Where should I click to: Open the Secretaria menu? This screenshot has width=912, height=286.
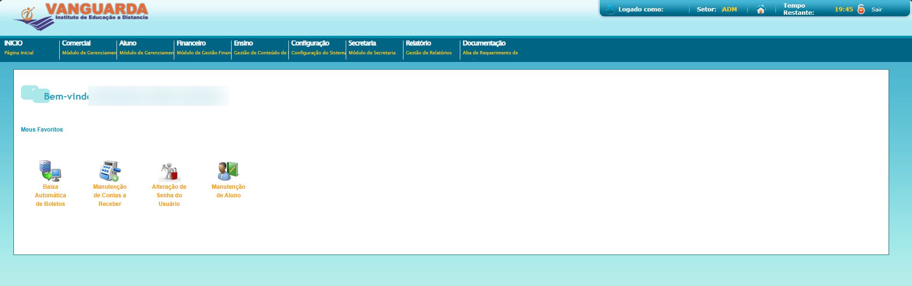(x=362, y=43)
